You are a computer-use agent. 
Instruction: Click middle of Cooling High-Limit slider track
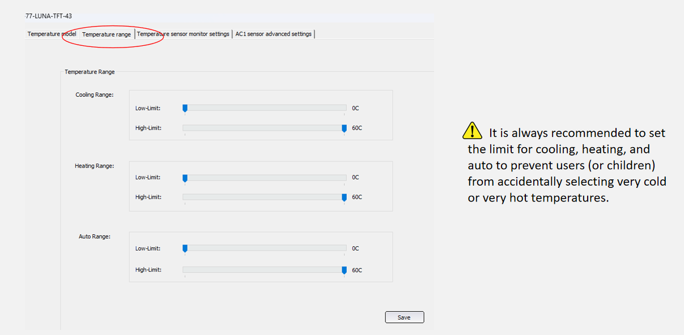[265, 128]
